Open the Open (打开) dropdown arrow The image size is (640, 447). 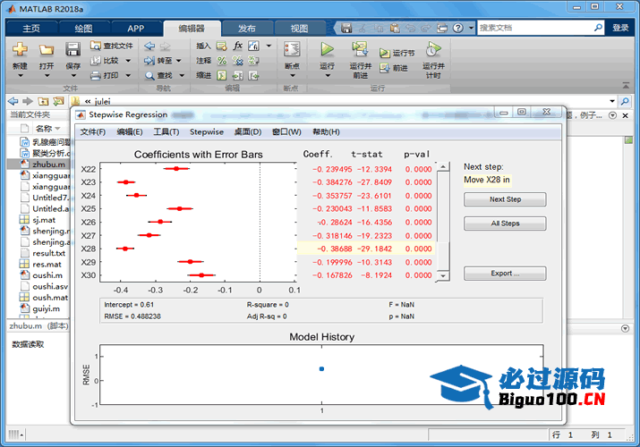point(47,76)
